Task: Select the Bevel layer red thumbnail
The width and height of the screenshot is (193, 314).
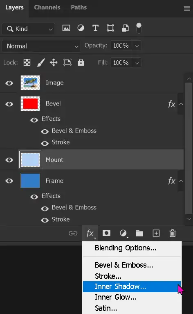Action: tap(30, 104)
